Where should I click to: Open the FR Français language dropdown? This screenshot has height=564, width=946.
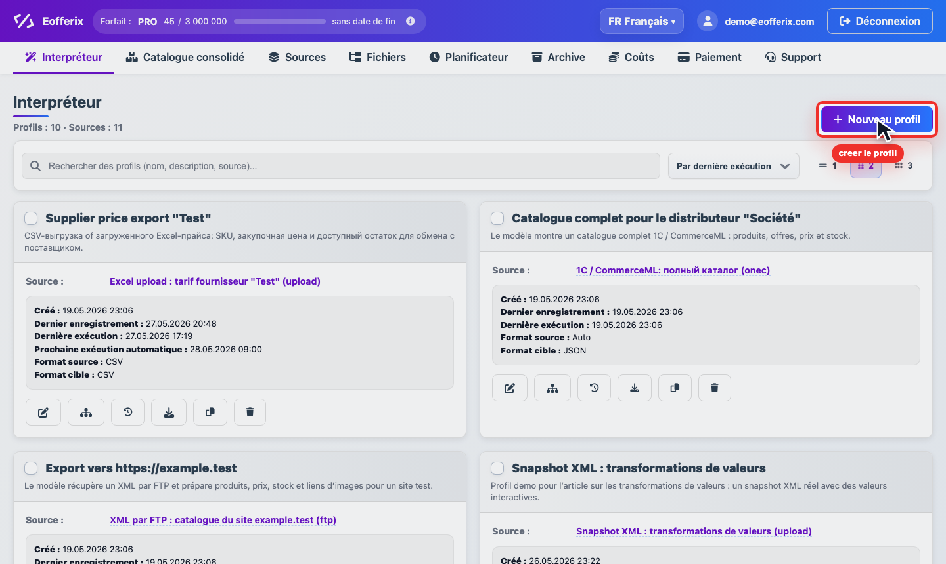tap(642, 21)
